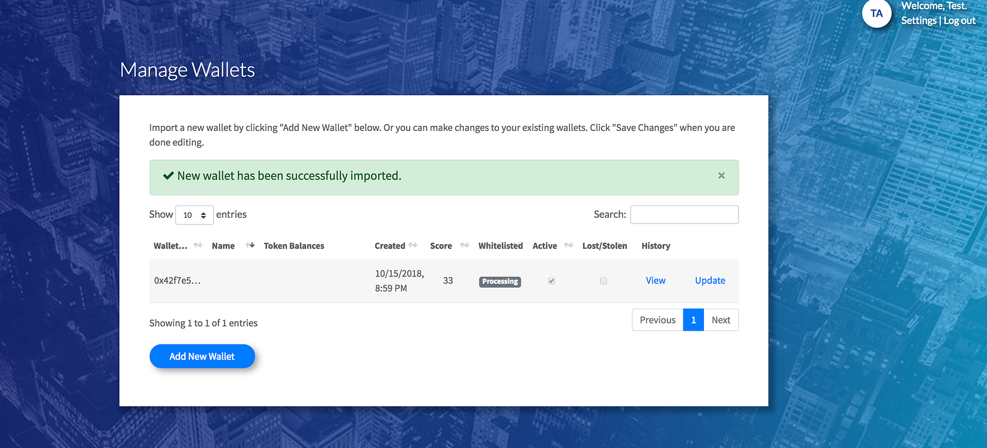The image size is (987, 448).
Task: Sort by Created column arrows
Action: (413, 246)
